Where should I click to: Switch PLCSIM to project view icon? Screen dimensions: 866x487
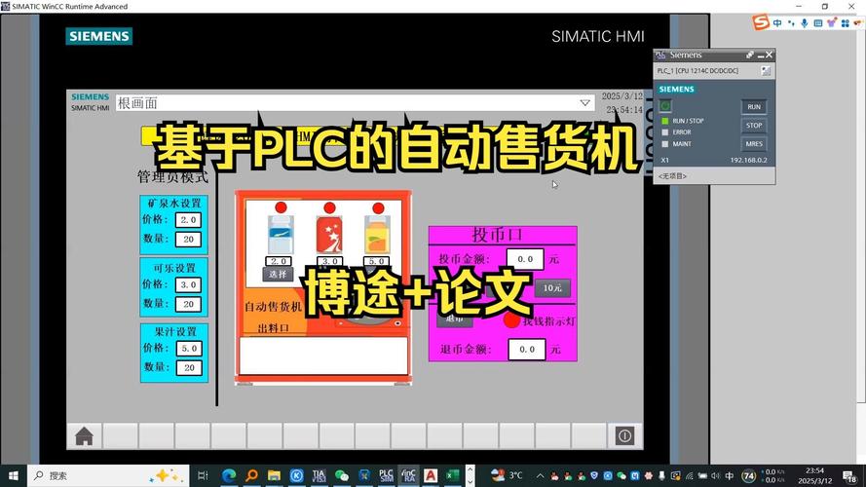coord(766,71)
